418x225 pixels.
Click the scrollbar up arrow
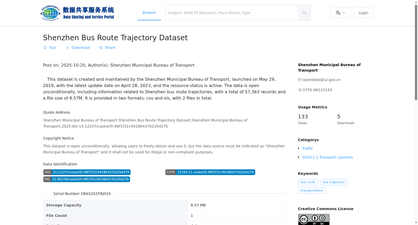(416, 2)
